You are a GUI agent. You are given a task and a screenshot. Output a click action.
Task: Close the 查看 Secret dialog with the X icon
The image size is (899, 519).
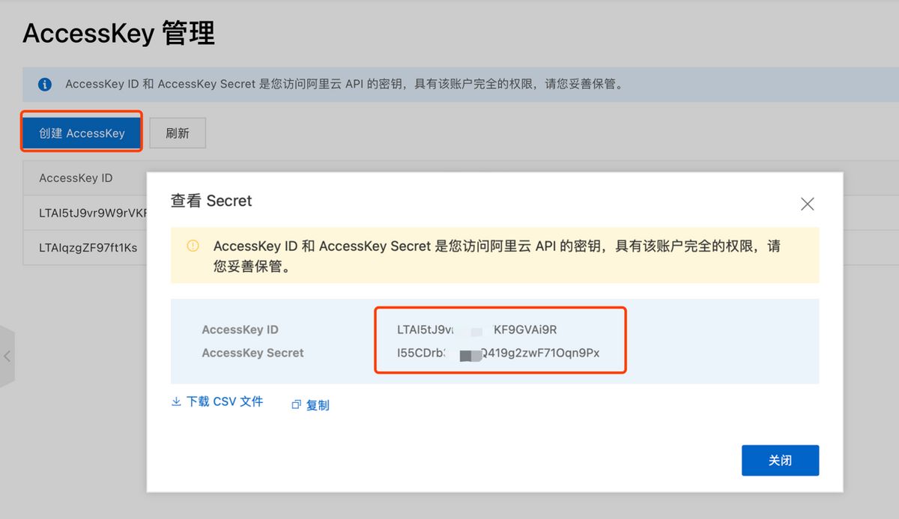[x=807, y=204]
